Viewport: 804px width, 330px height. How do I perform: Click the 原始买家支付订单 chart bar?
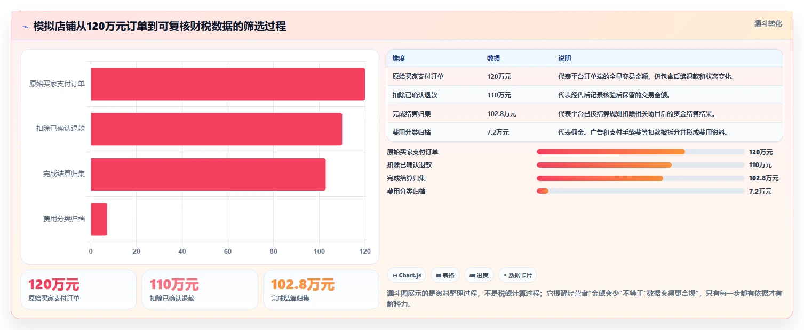(228, 84)
